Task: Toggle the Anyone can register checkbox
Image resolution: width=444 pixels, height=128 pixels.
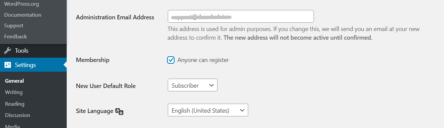Action: pos(171,60)
